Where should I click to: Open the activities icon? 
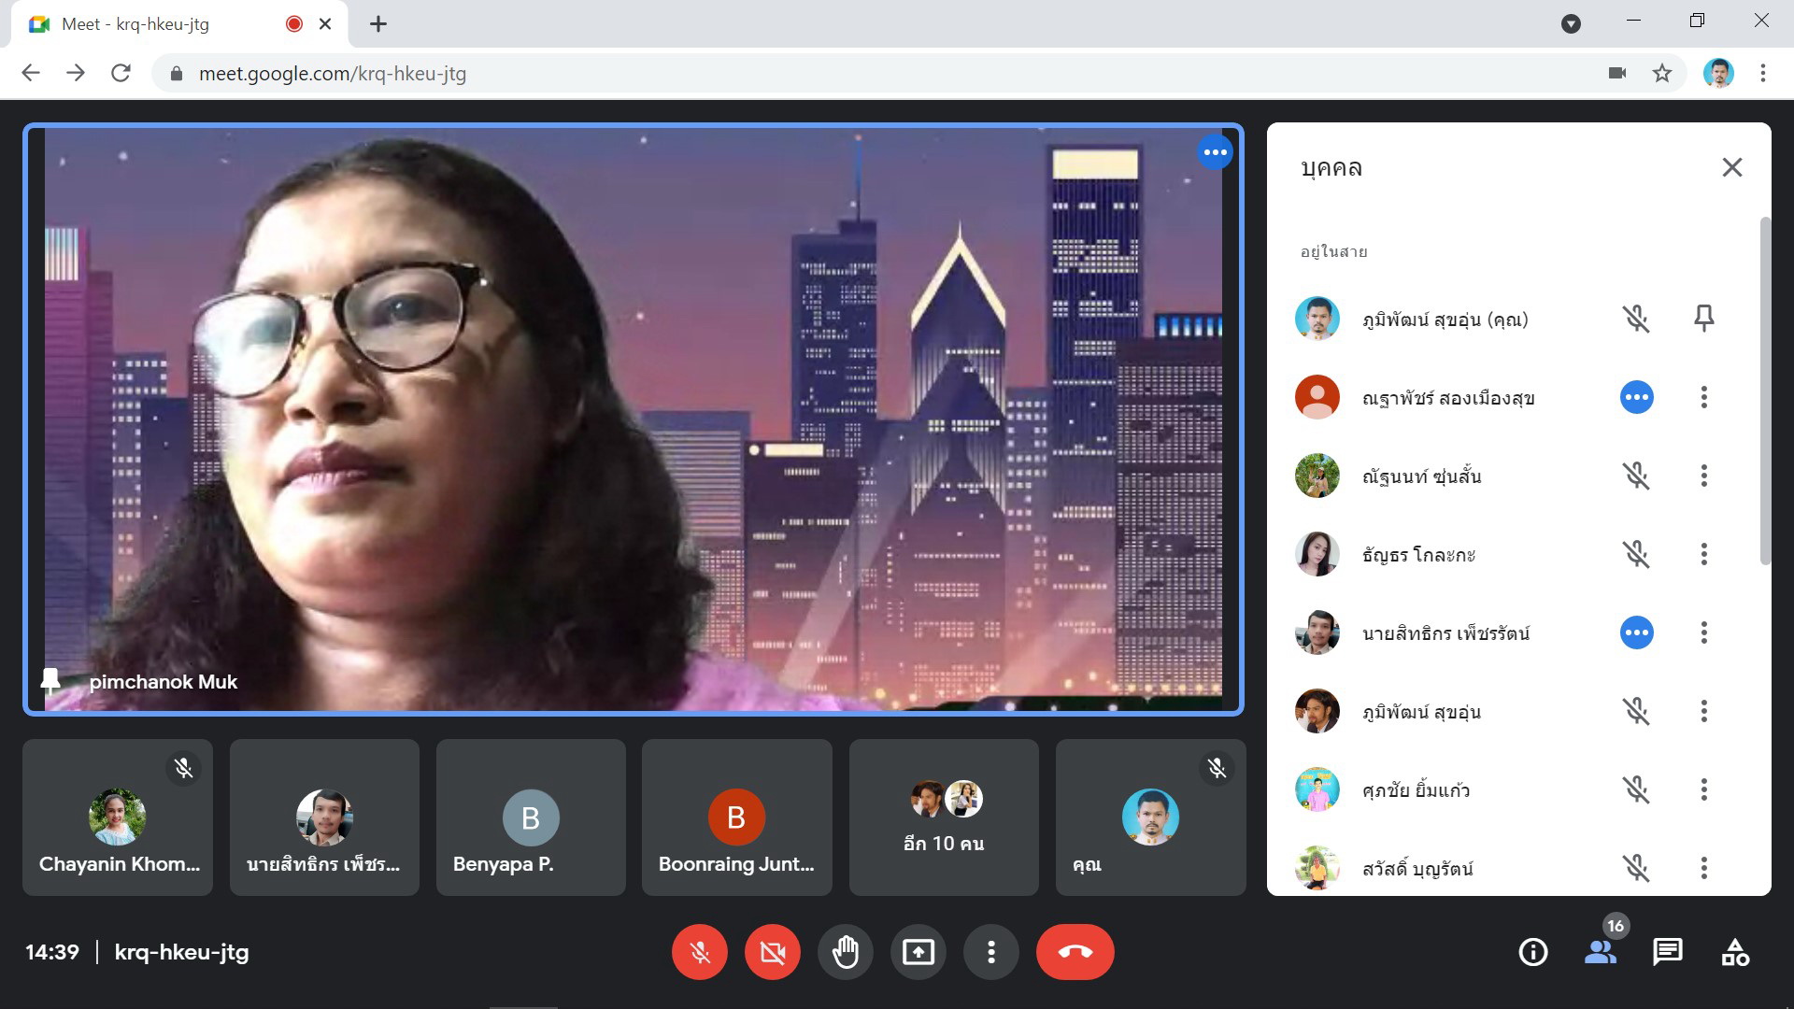coord(1734,952)
